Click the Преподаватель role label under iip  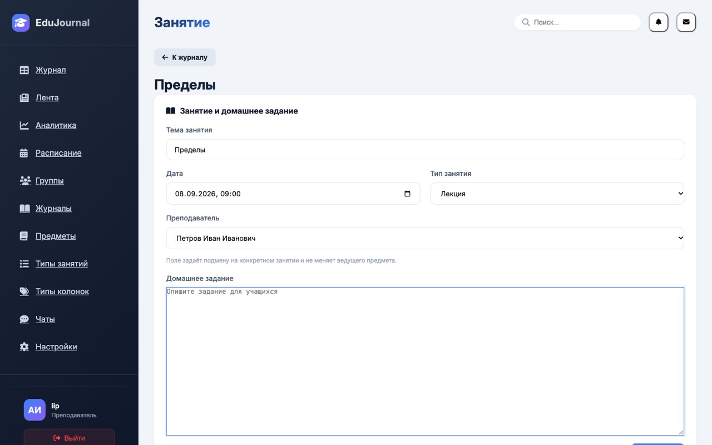[x=74, y=416]
